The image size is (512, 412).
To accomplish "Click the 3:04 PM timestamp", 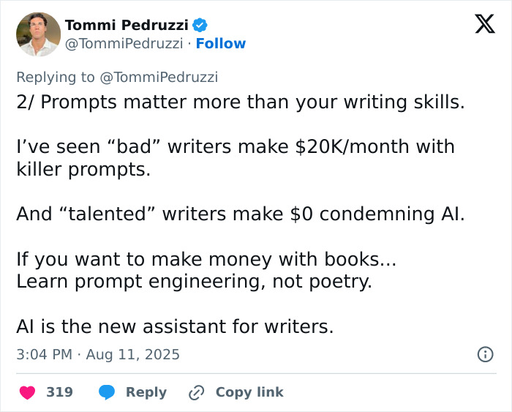I will coord(44,354).
